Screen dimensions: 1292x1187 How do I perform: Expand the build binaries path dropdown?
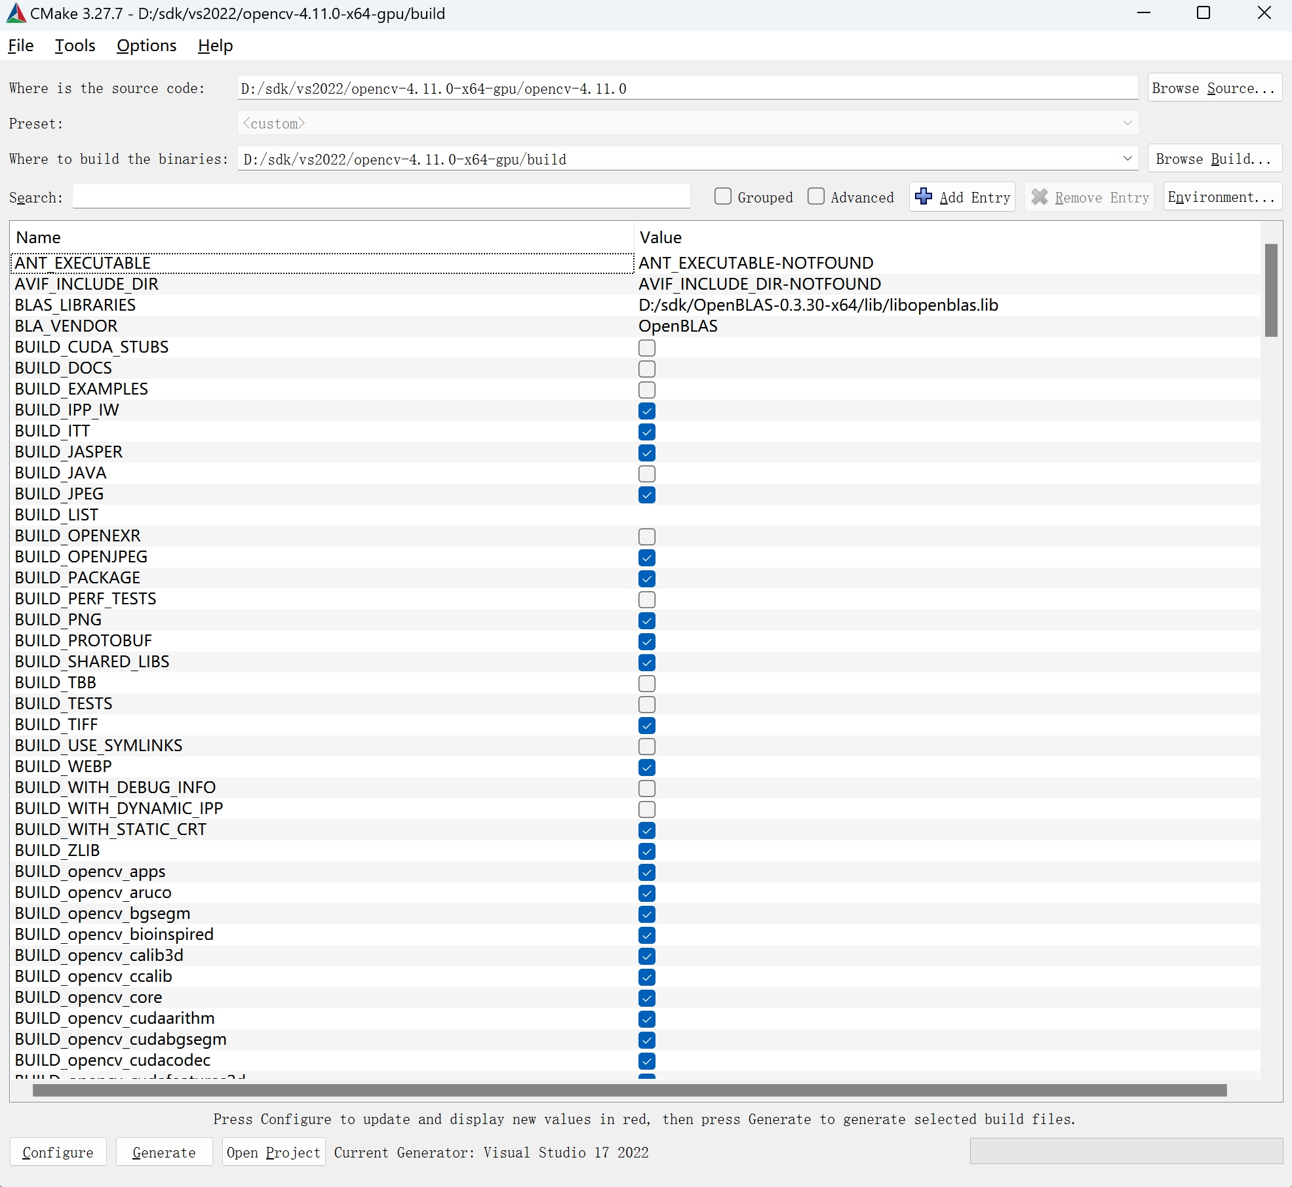pyautogui.click(x=1129, y=159)
